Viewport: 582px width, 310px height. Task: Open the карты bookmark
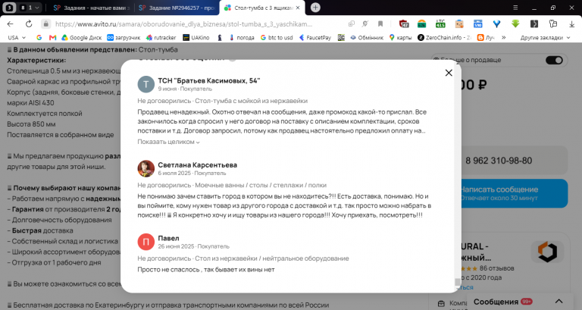tap(400, 37)
